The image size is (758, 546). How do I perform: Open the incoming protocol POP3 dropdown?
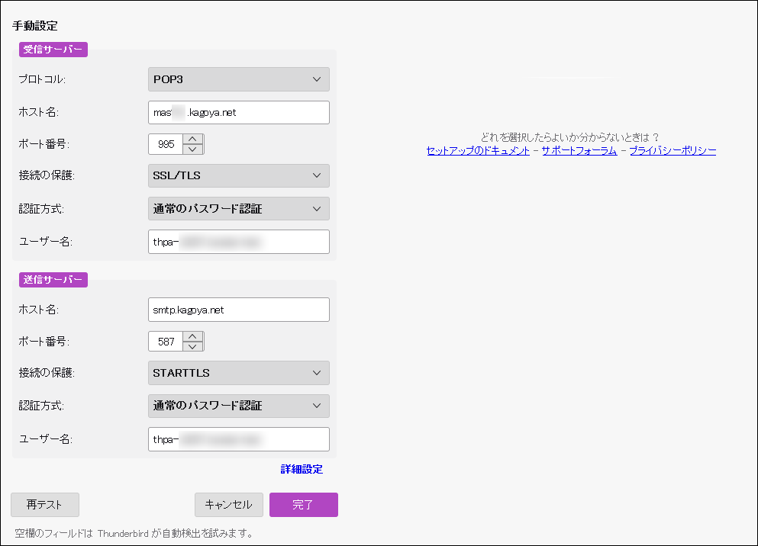coord(238,79)
